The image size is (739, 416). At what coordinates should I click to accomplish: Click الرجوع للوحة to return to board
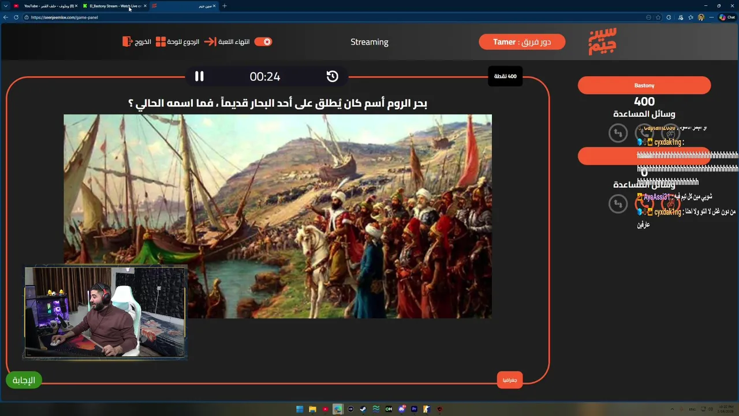click(184, 42)
